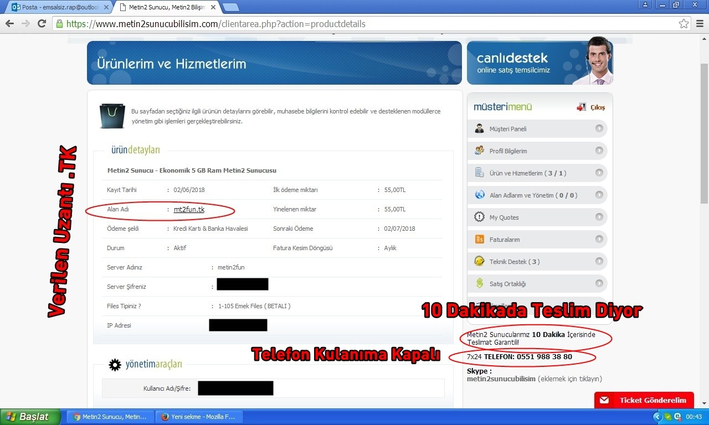Click the Müşteri Paneli person icon
The height and width of the screenshot is (425, 709).
point(480,129)
